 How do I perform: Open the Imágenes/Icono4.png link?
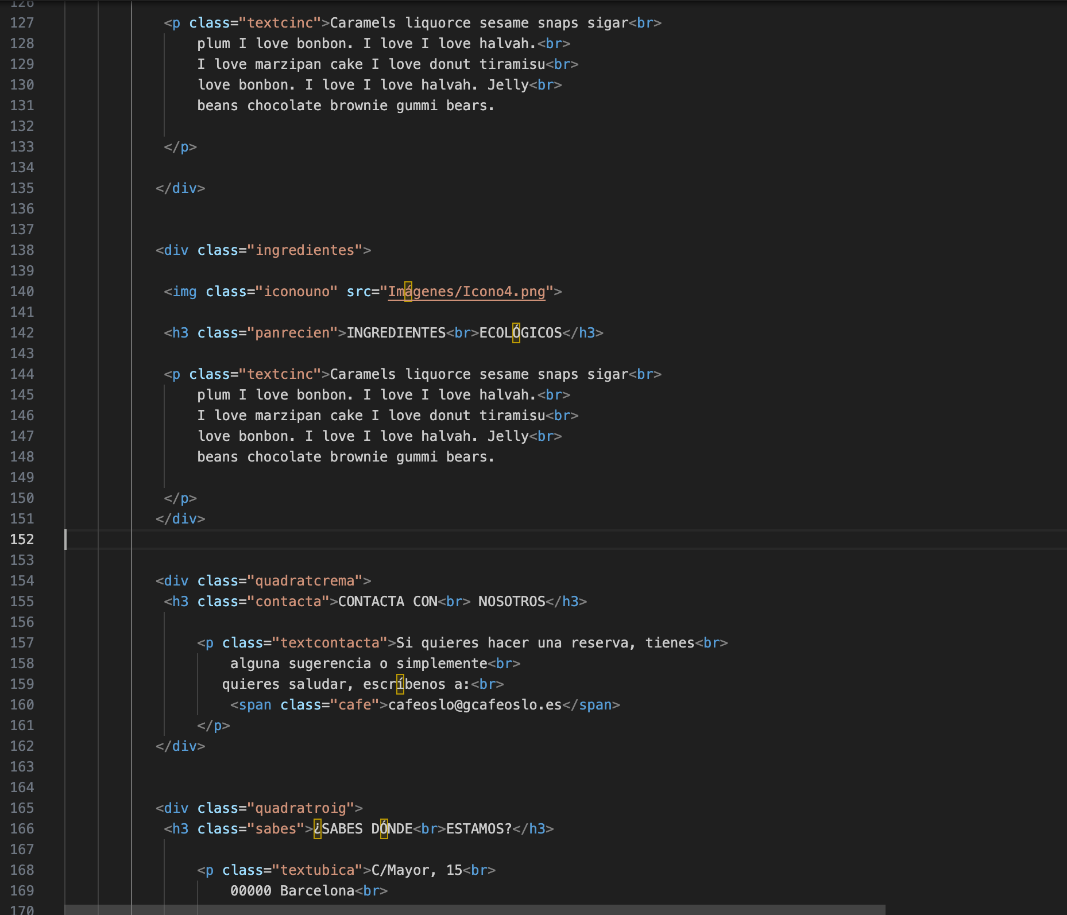[x=466, y=292]
